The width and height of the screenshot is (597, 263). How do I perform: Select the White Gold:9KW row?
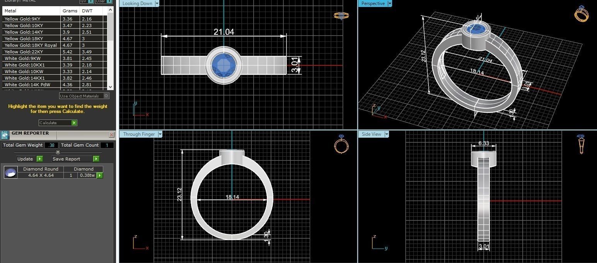tap(55, 58)
